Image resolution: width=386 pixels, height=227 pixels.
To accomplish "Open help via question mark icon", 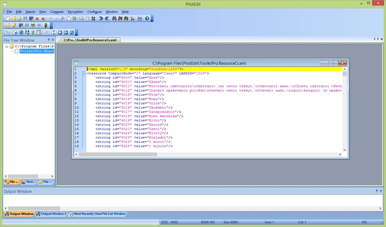I will 147,19.
